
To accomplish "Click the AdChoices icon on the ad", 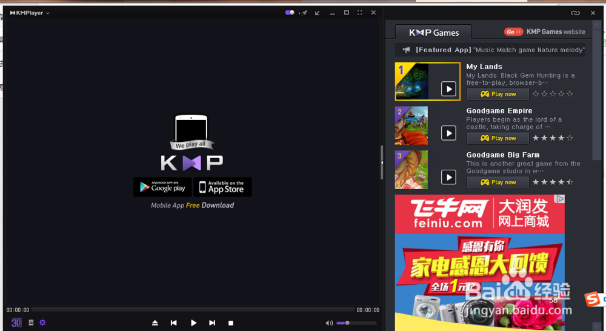I will 559,199.
